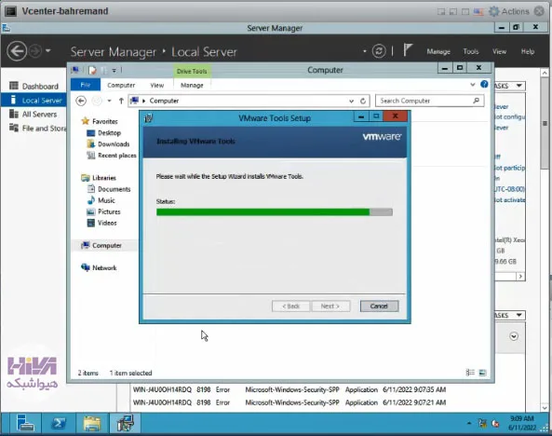Open the Help menu in Server Manager
Screen dimensions: 552x436
(x=528, y=51)
